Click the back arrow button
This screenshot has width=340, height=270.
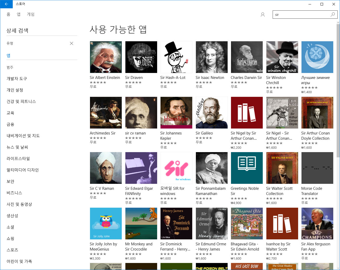6,4
